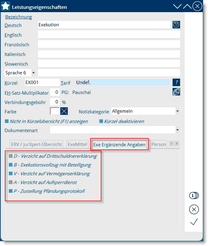
Task: Clear color with the X icon beside Farbe
Action: tap(64, 111)
